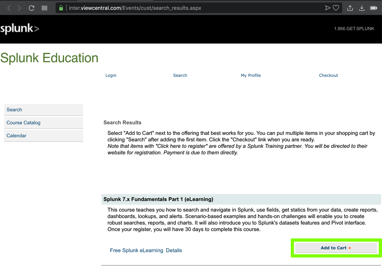Image resolution: width=382 pixels, height=277 pixels.
Task: Open the Search item in top navigation
Action: point(180,76)
